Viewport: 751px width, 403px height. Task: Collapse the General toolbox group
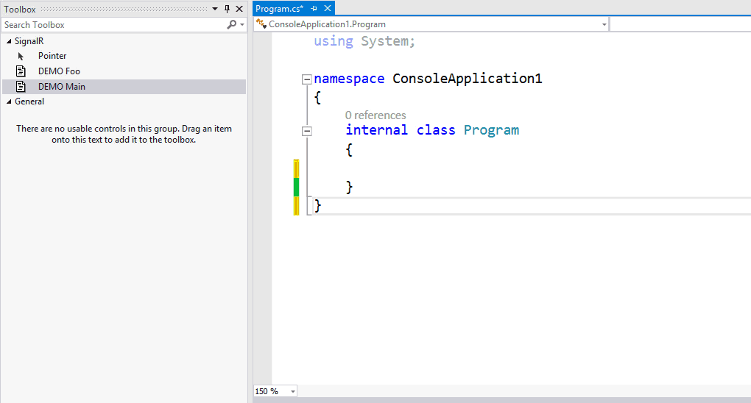(x=8, y=101)
